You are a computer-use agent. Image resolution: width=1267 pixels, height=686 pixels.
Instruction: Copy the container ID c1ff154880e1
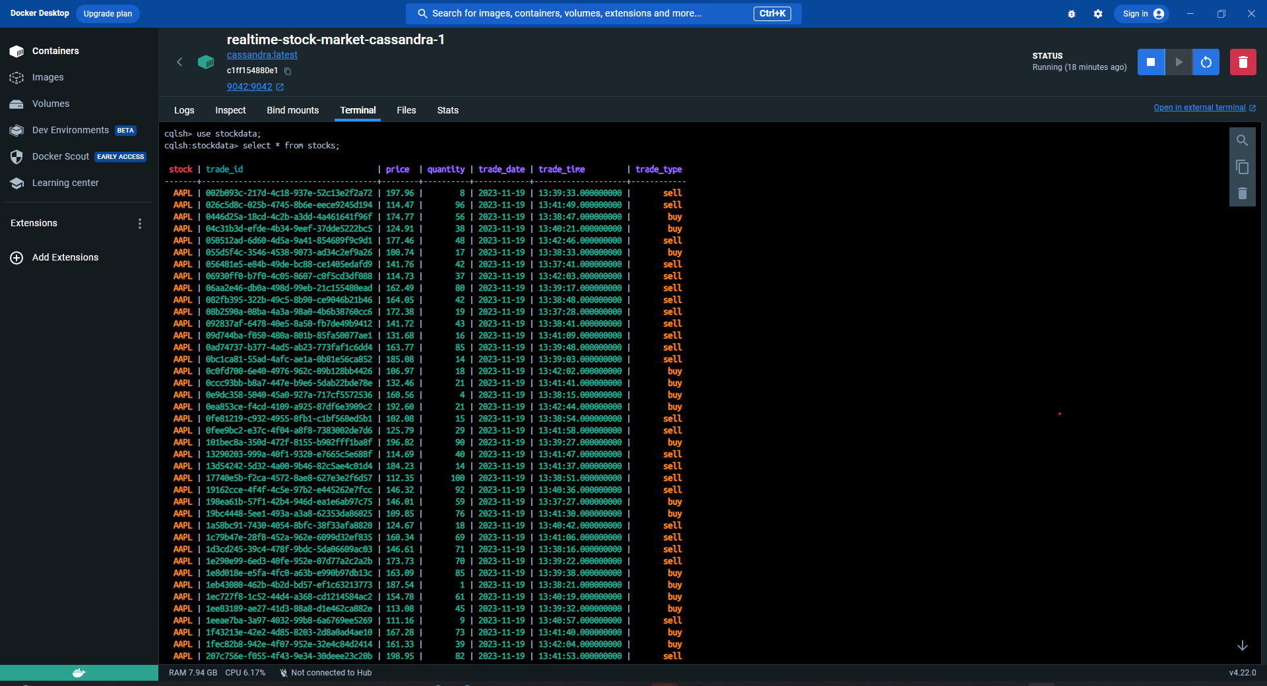click(x=288, y=71)
